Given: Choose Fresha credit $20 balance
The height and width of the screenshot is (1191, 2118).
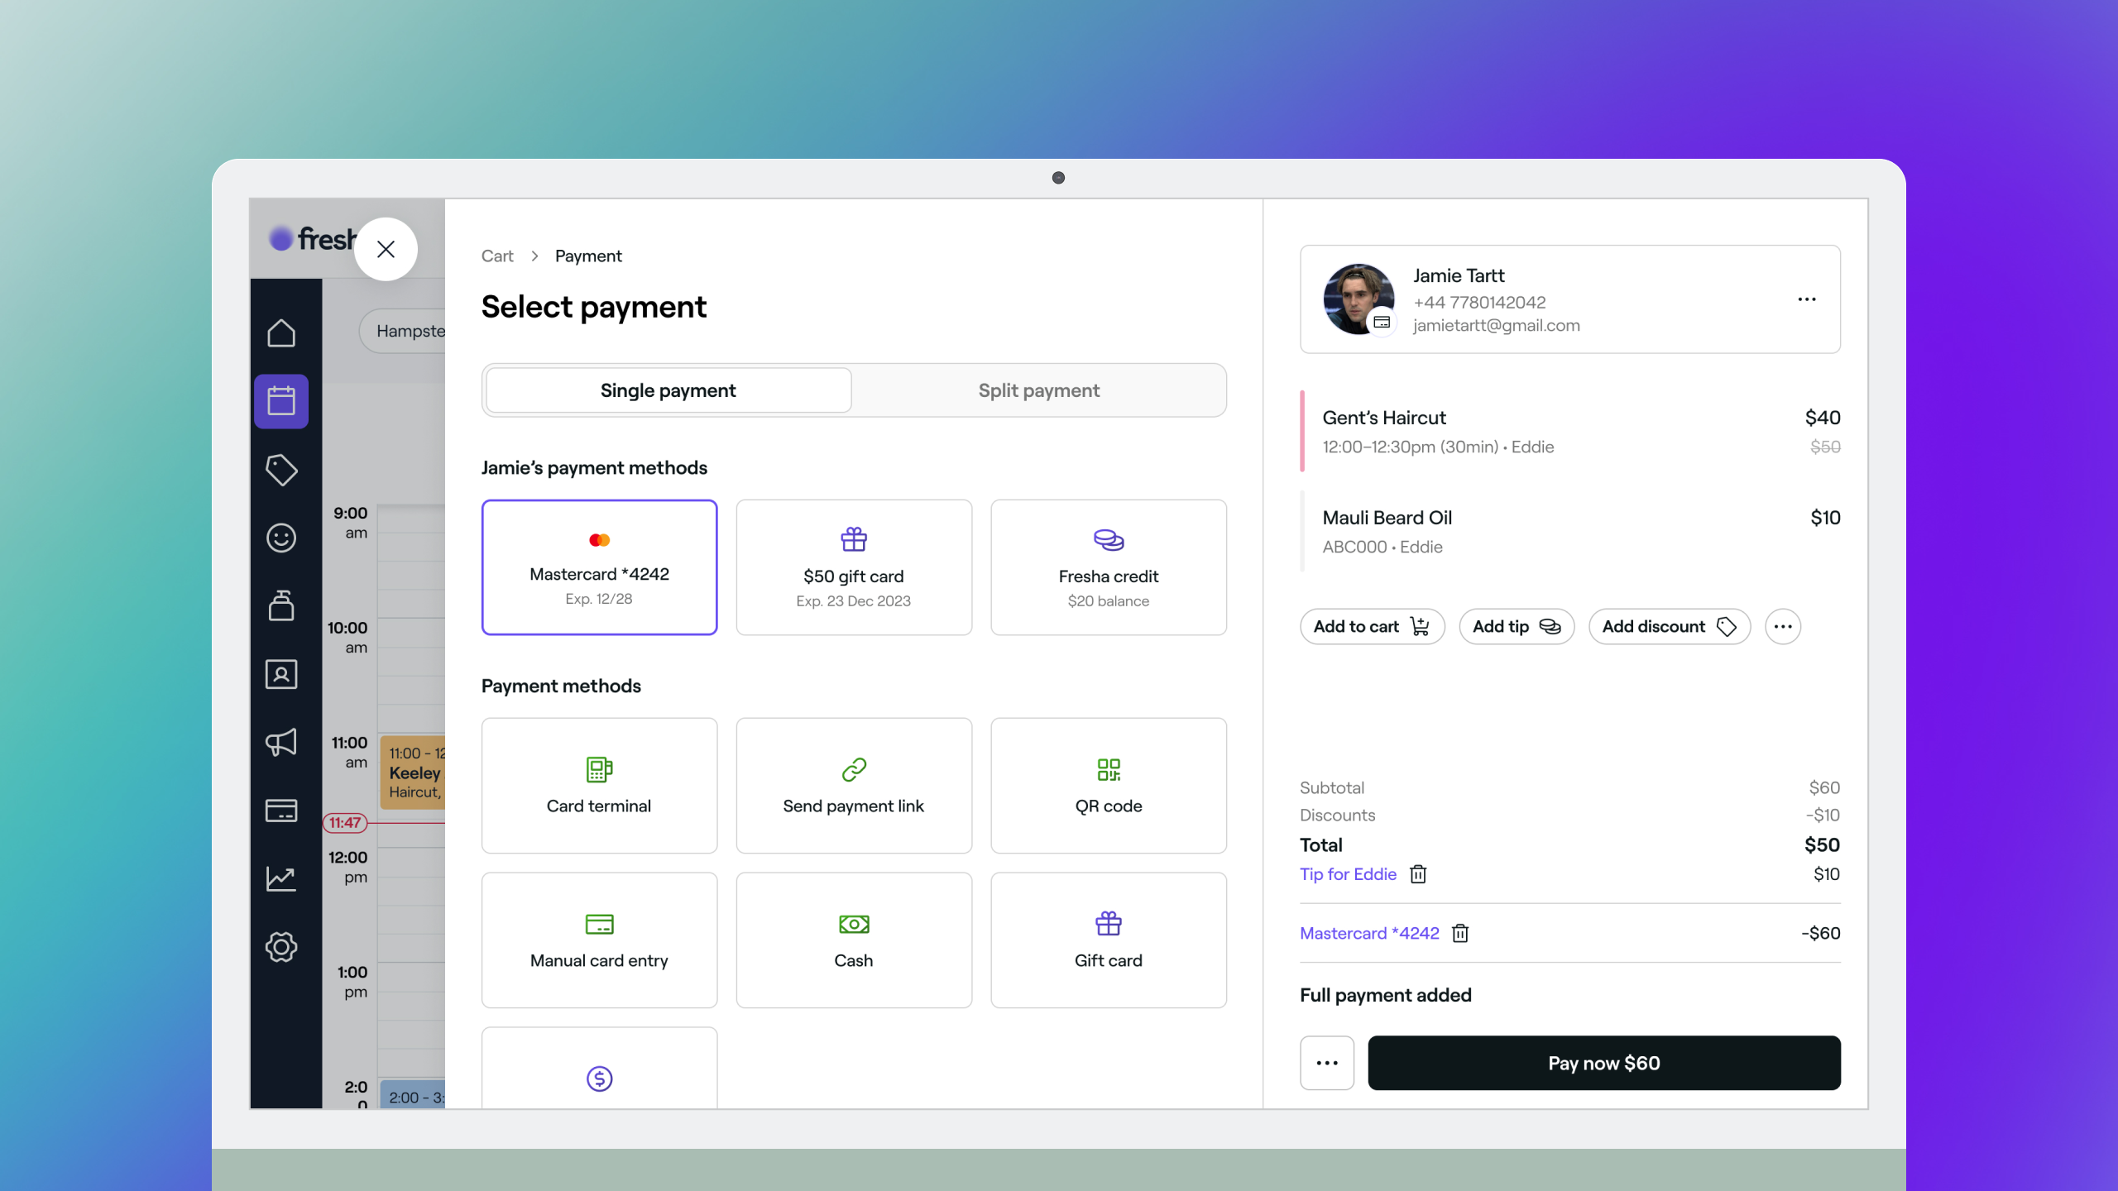Looking at the screenshot, I should point(1108,567).
